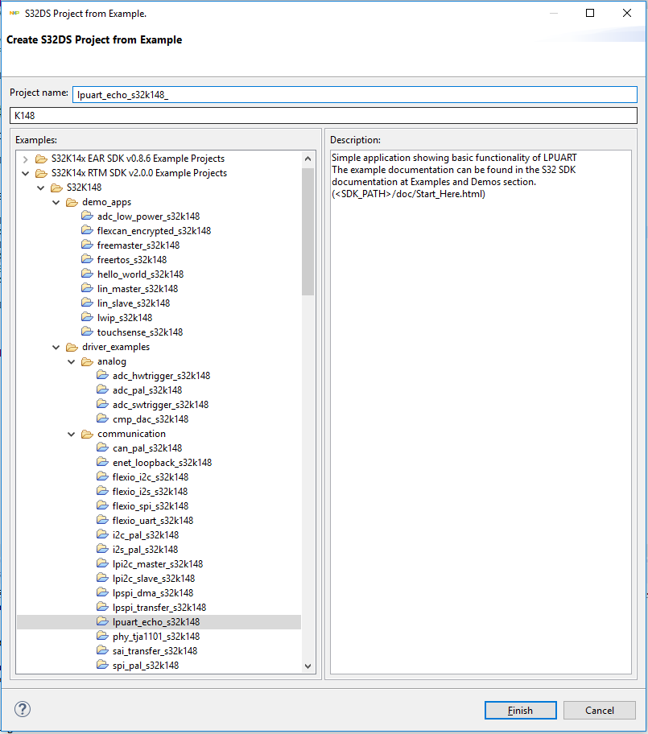648x734 pixels.
Task: Click folder icon of lwip_s32k148
Action: (x=87, y=317)
